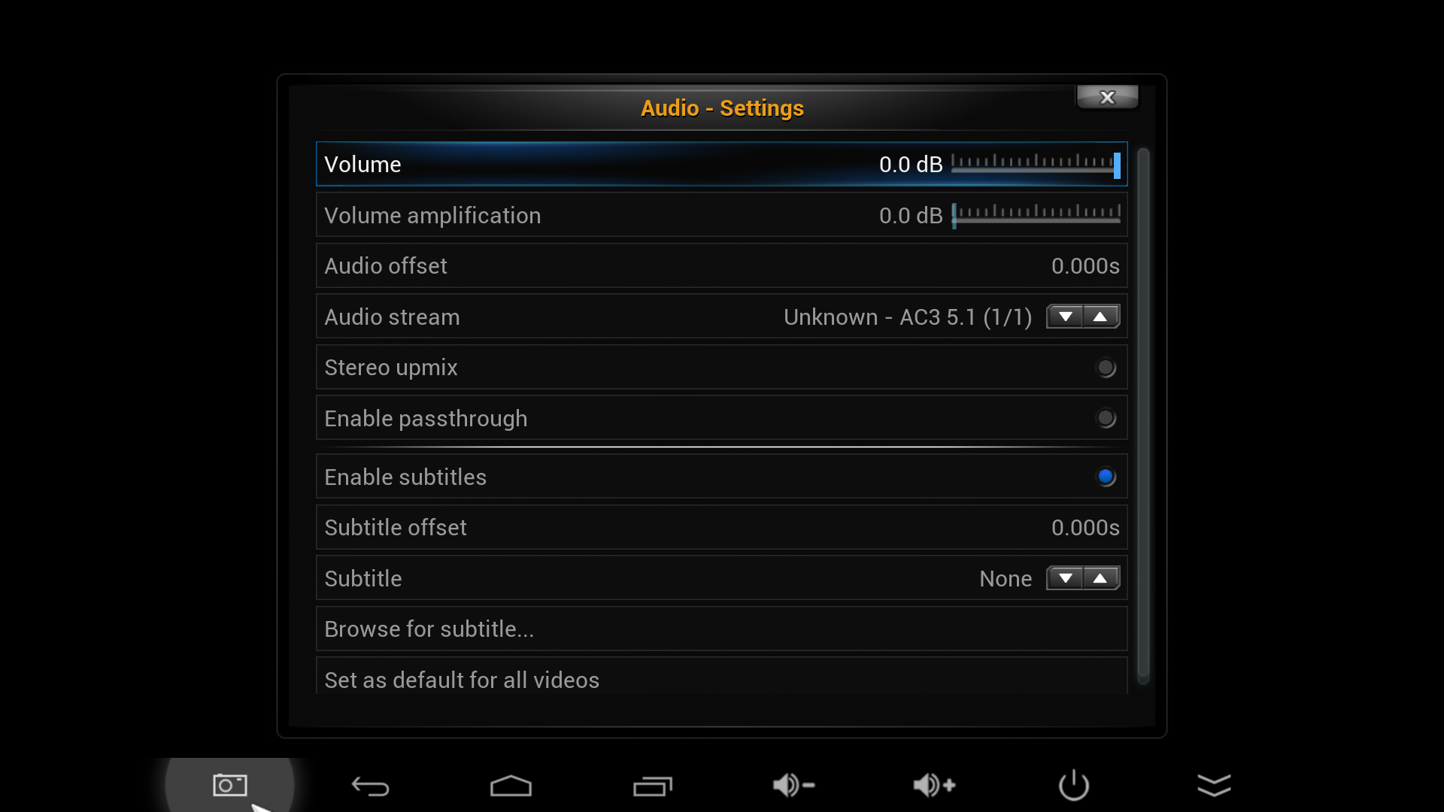This screenshot has width=1444, height=812.
Task: Hide navigation bar with double-chevron icon
Action: click(1214, 785)
